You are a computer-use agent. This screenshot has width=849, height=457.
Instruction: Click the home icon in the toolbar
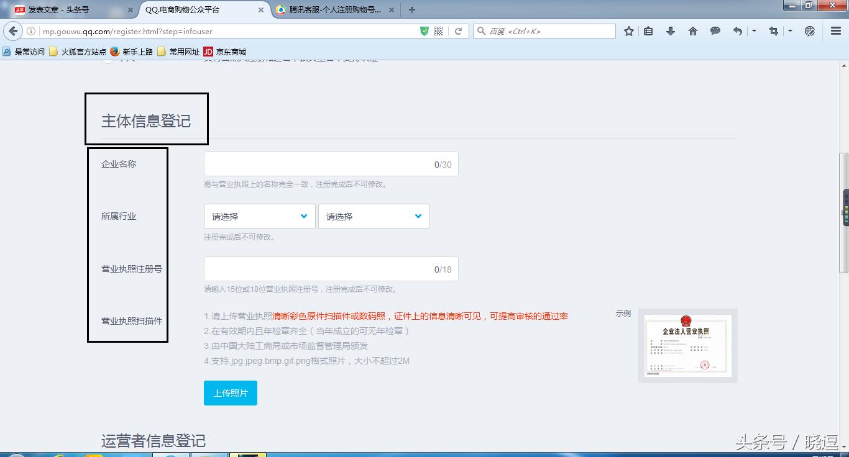coord(692,30)
